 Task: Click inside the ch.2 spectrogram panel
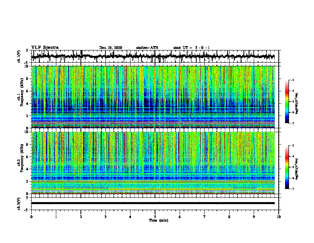[x=153, y=163]
